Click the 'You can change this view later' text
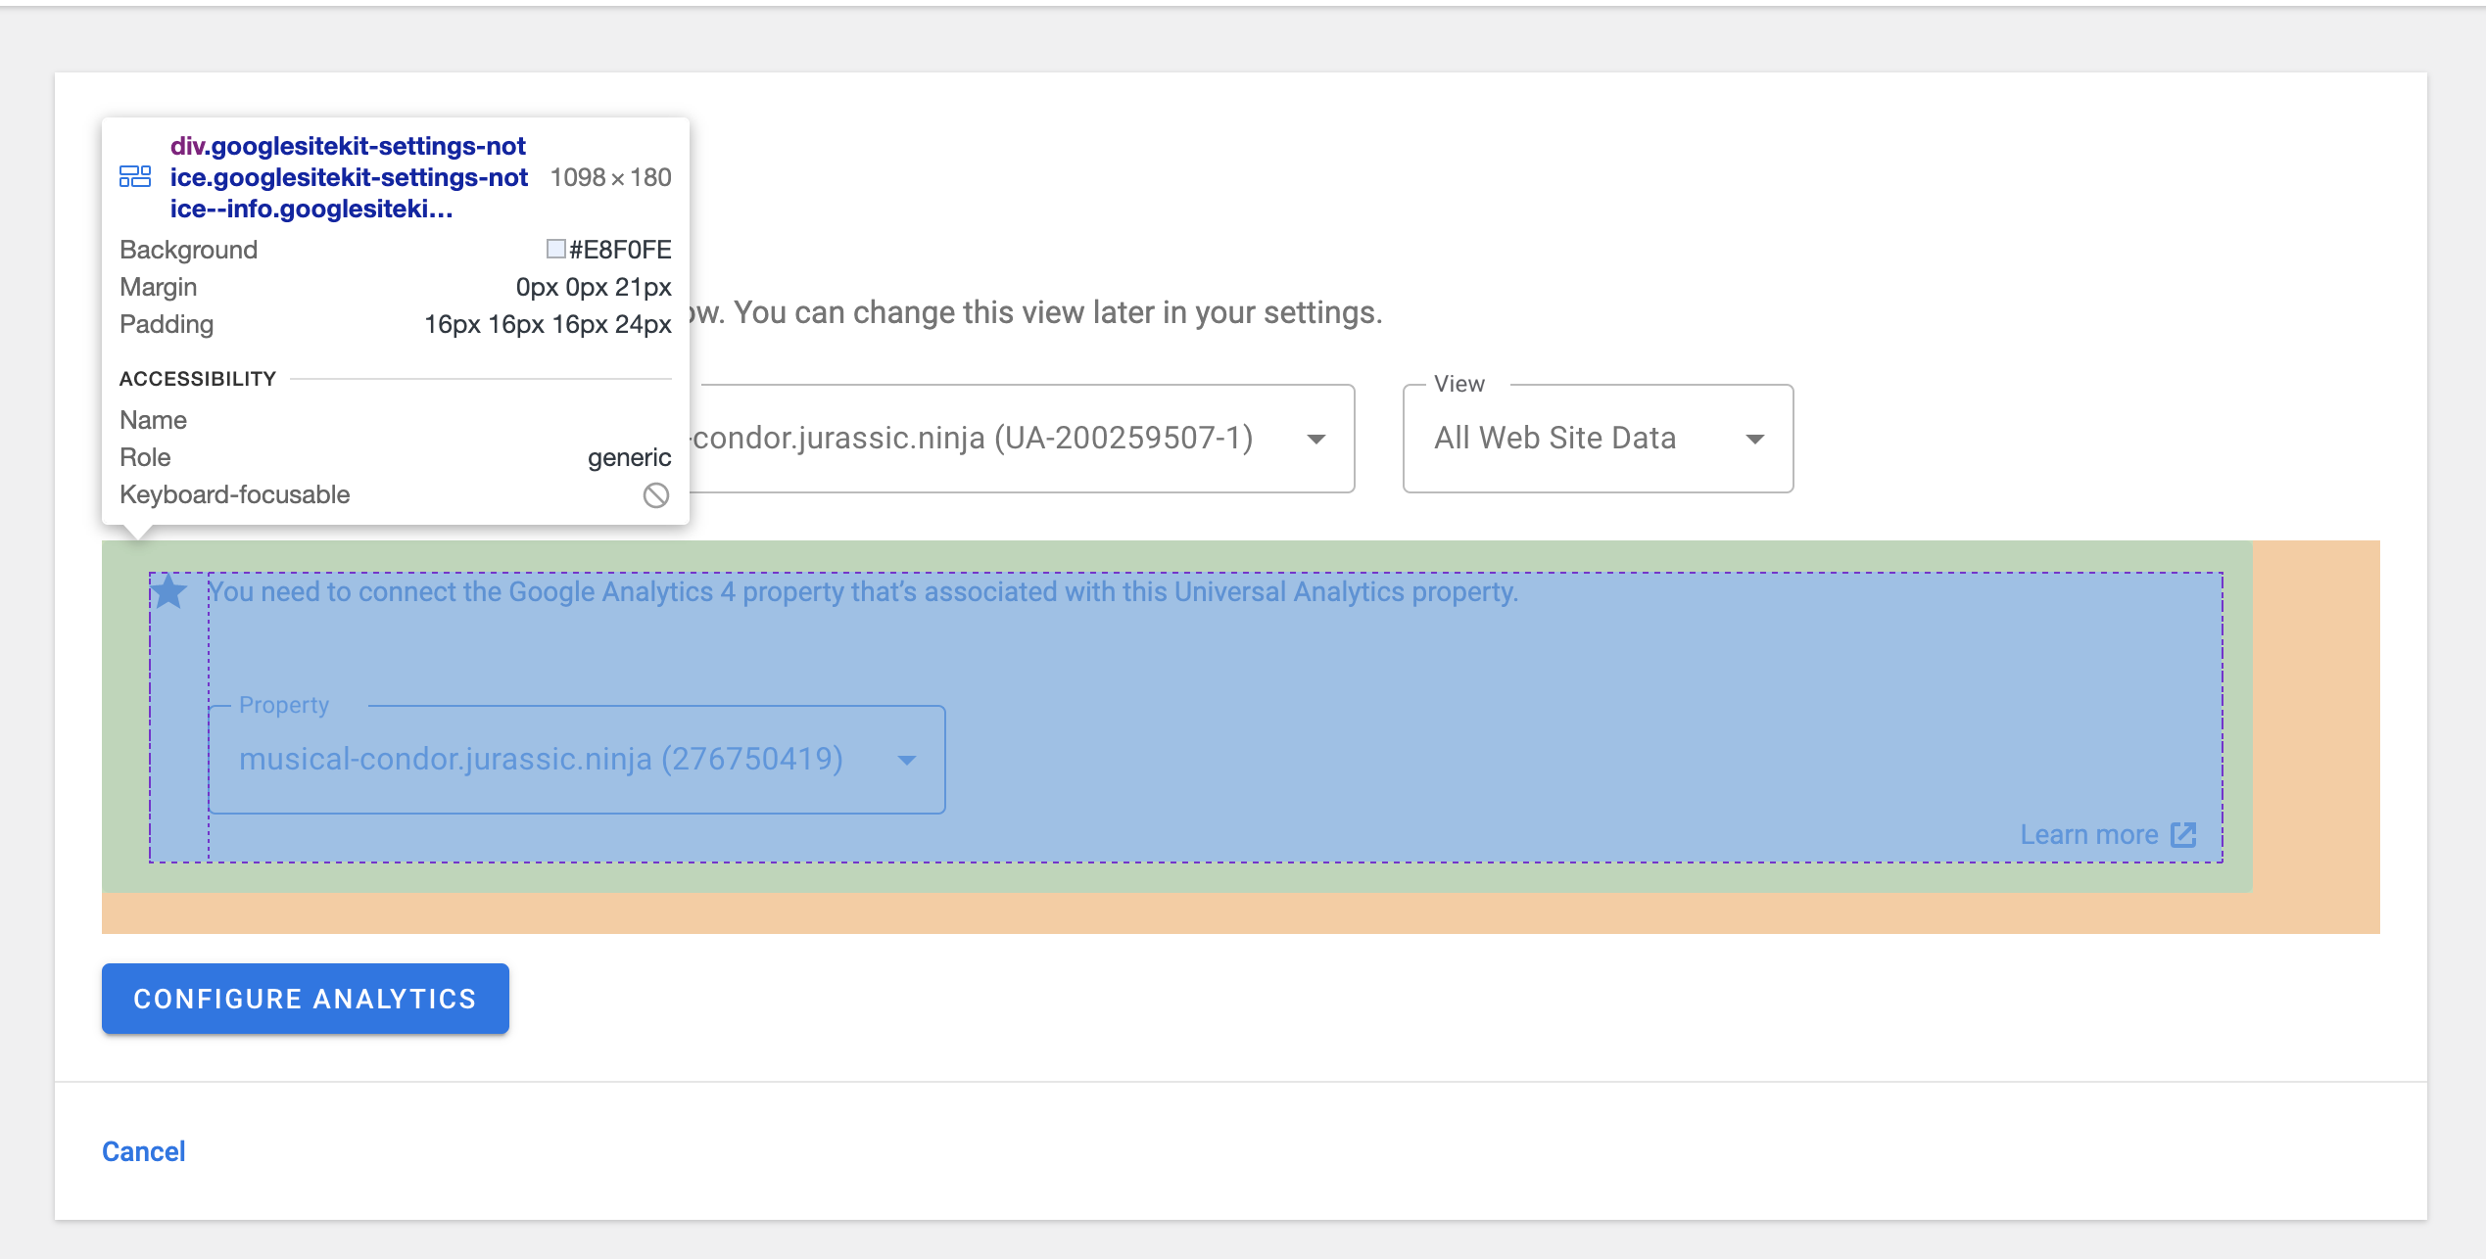Viewport: 2486px width, 1259px height. click(1058, 312)
